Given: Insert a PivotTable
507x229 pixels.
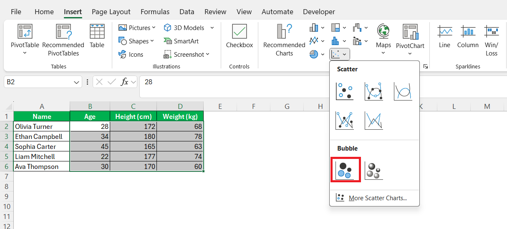Looking at the screenshot, I should (25, 39).
